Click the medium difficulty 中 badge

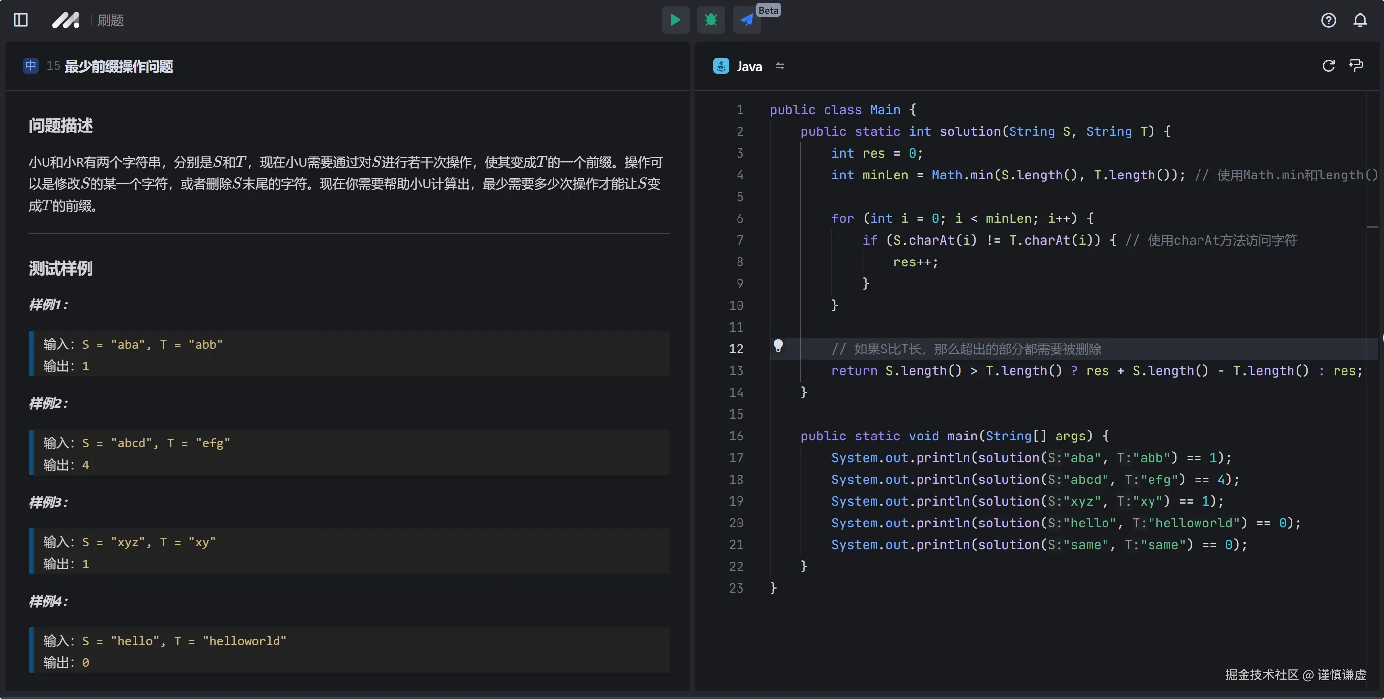31,65
